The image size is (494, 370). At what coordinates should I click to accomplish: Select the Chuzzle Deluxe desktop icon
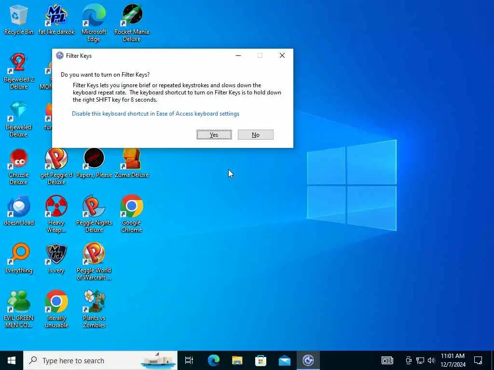(x=19, y=167)
